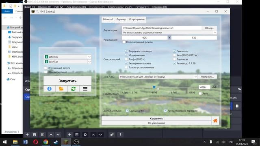260x146 pixels.
Task: Delete scene with OBS trash icon
Action: point(34,135)
